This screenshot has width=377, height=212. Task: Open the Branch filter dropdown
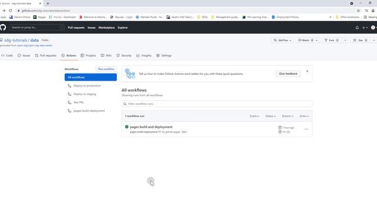287,116
